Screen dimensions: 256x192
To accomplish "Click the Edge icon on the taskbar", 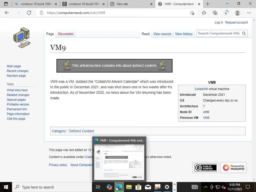I will pos(119,187).
